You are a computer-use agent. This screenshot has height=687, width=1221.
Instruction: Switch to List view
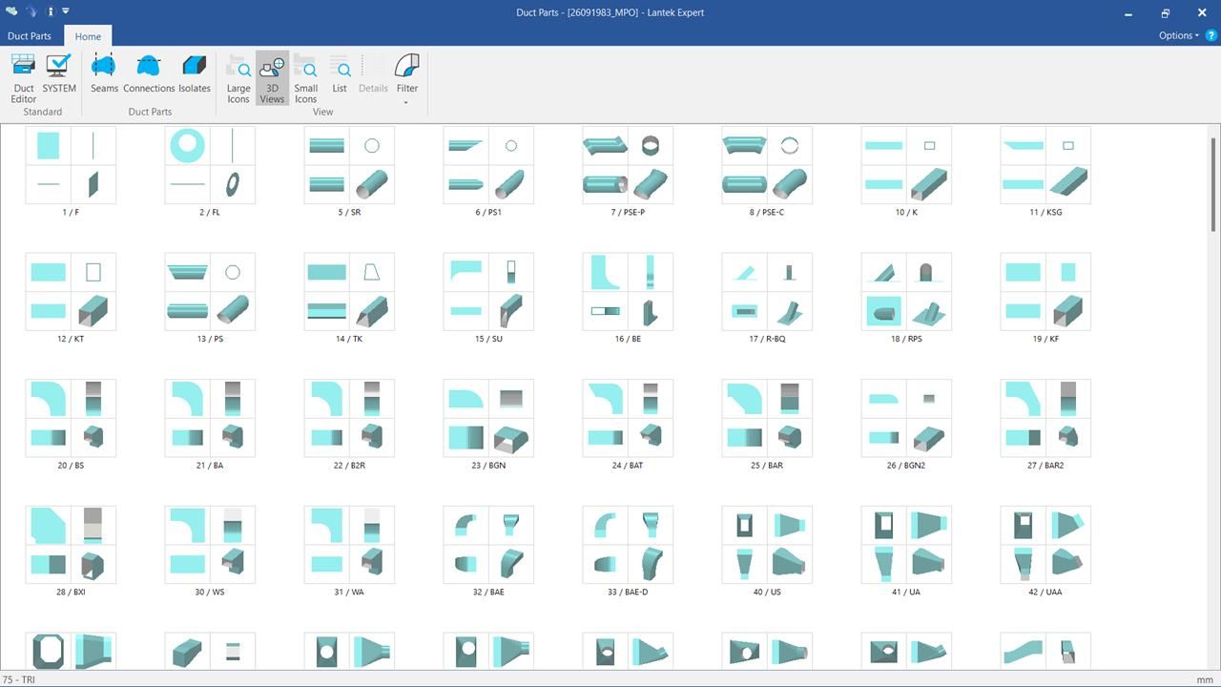(340, 74)
